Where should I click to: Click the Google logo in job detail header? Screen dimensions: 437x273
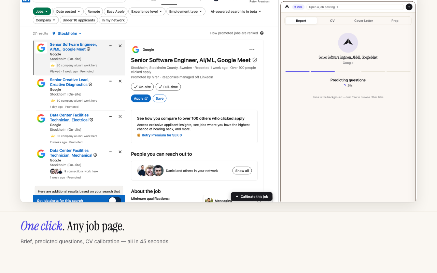click(136, 50)
